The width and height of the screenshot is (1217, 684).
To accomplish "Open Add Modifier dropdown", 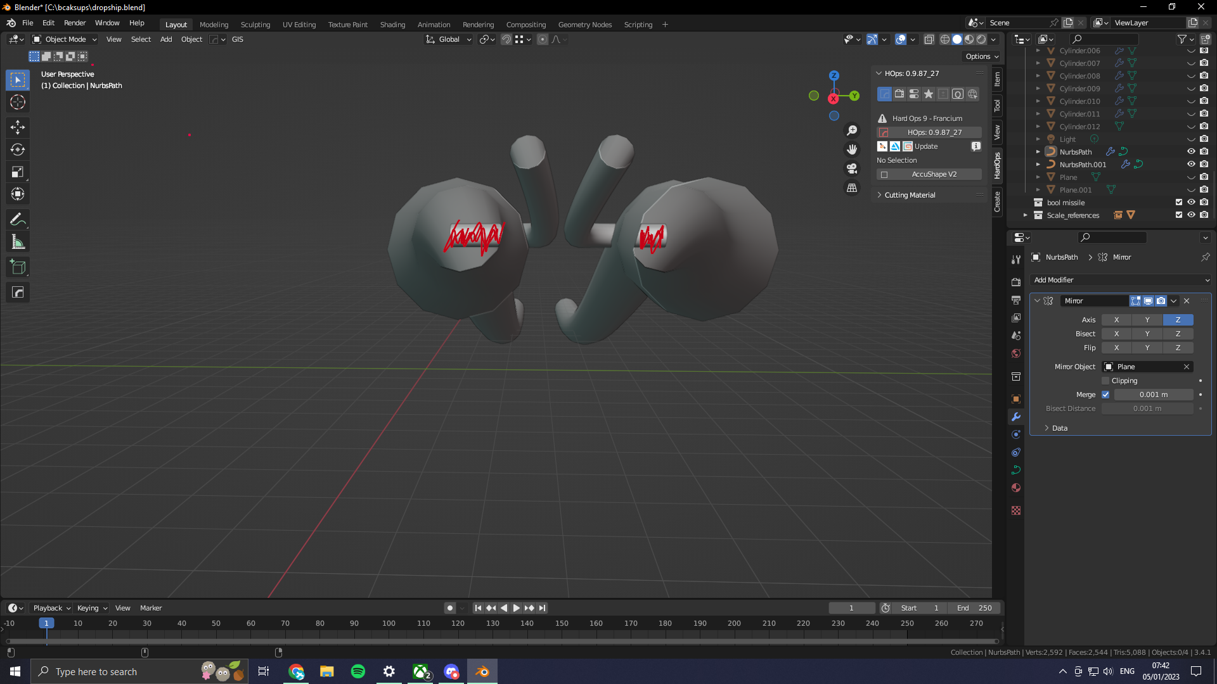I will [x=1121, y=280].
